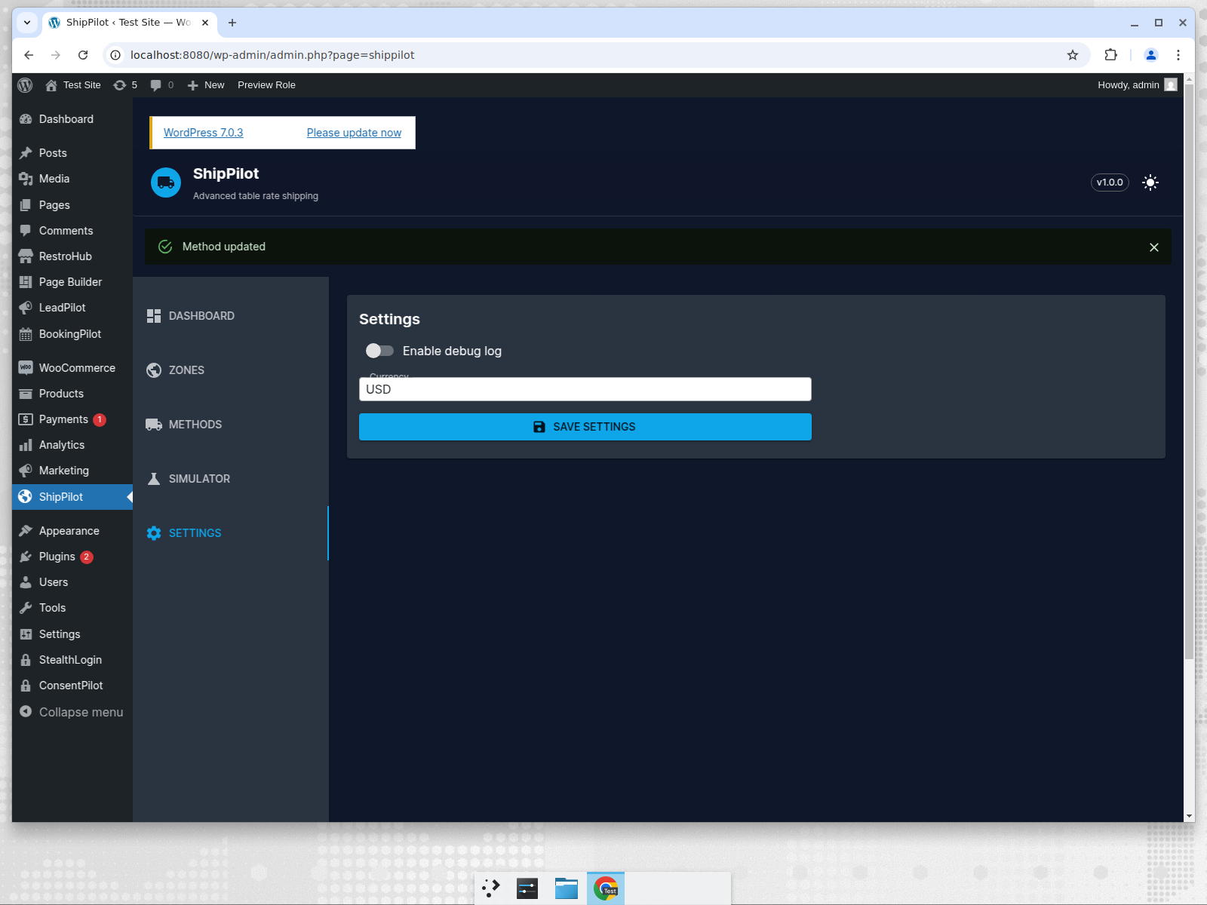The image size is (1207, 905).
Task: Click the Please update now link
Action: point(354,133)
